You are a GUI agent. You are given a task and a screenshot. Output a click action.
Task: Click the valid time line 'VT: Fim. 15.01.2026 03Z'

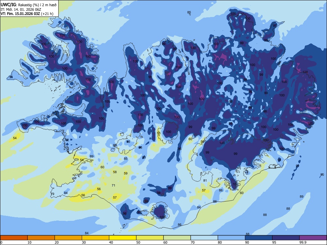[x=20, y=14]
